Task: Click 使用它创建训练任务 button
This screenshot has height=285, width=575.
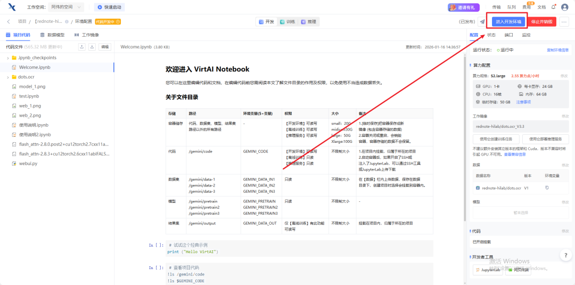Action: tap(496, 139)
